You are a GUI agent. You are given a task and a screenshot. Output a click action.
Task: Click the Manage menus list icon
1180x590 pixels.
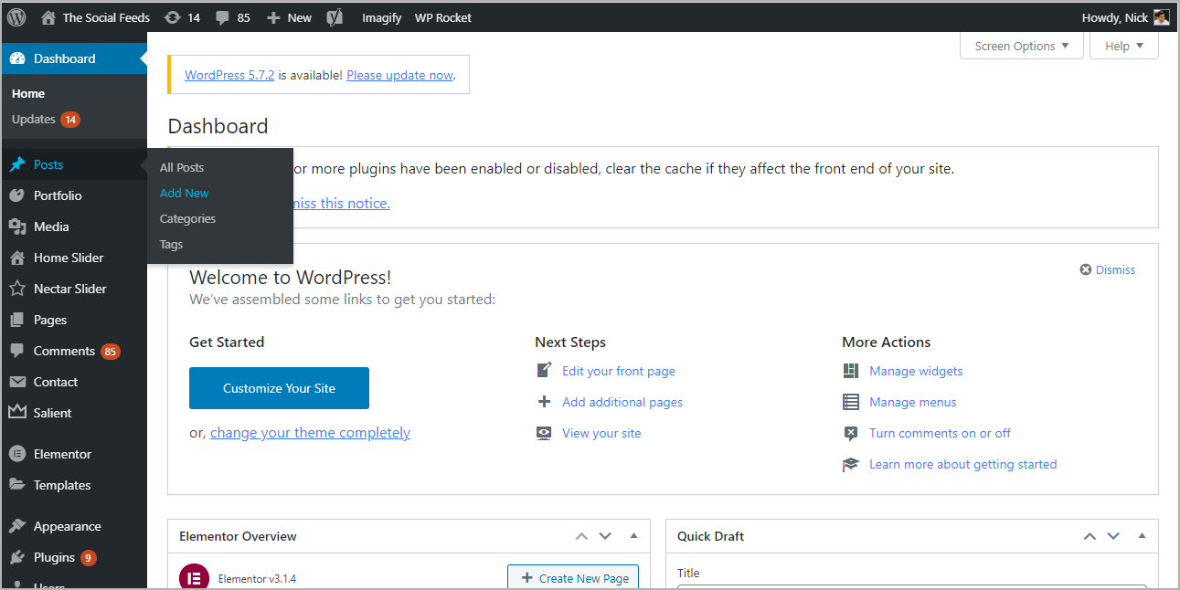[x=851, y=402]
